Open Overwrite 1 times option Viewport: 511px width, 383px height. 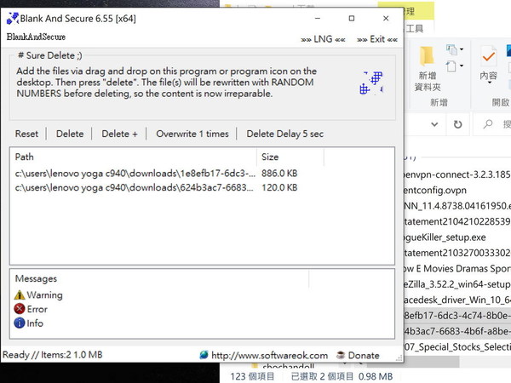click(192, 134)
